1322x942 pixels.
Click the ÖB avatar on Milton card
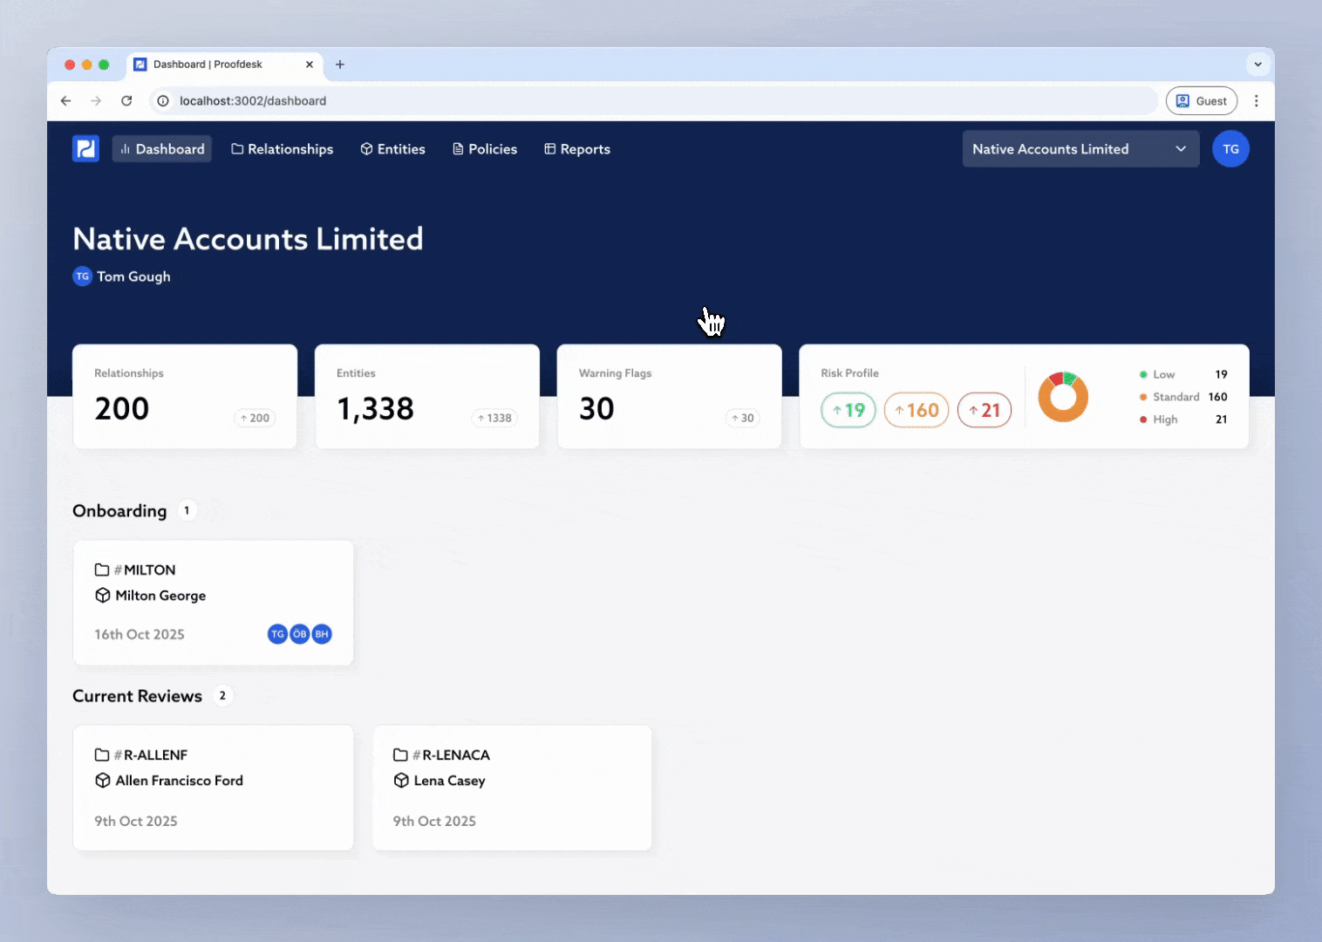pos(300,634)
